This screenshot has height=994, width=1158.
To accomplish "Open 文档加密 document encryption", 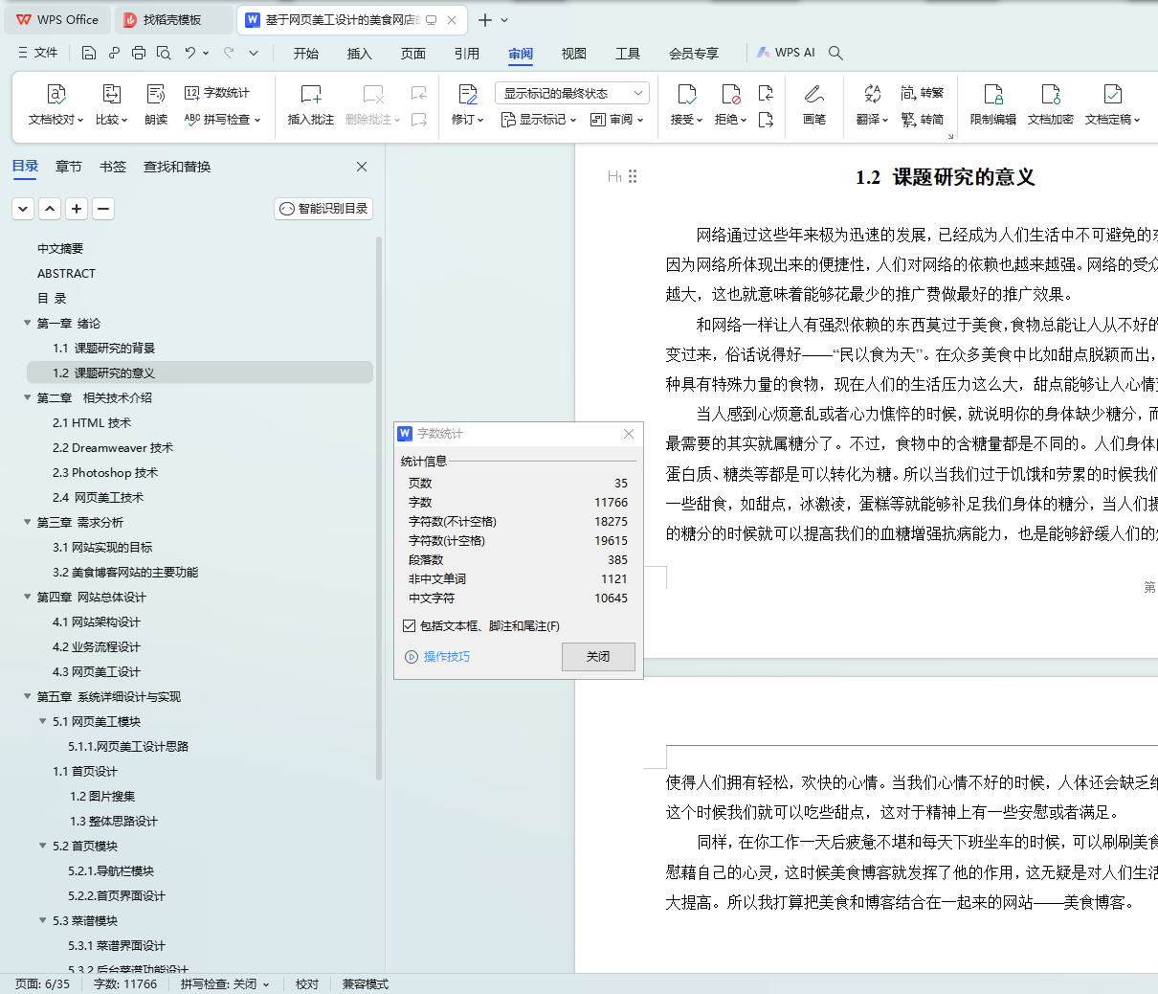I will (1050, 105).
